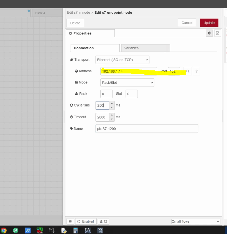Click the Port input field
227x234 pixels.
[x=174, y=71]
